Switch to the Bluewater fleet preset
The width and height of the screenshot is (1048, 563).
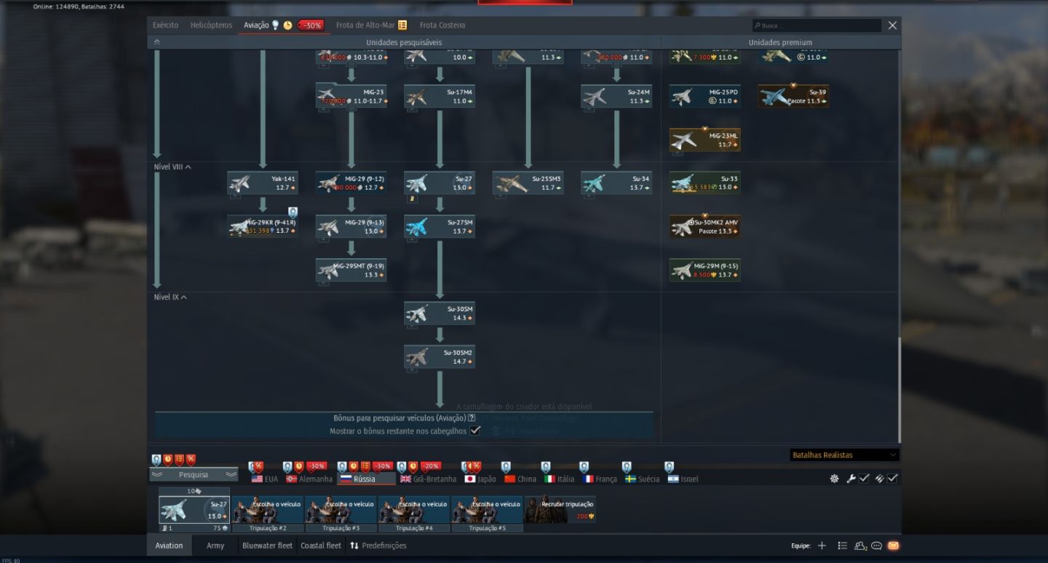click(x=267, y=546)
